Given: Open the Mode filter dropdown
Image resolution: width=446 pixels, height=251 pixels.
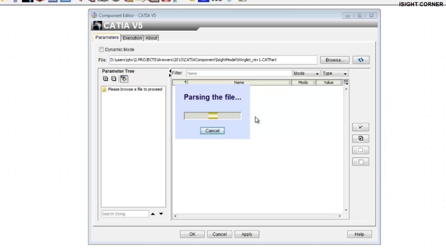Looking at the screenshot, I should tap(306, 73).
